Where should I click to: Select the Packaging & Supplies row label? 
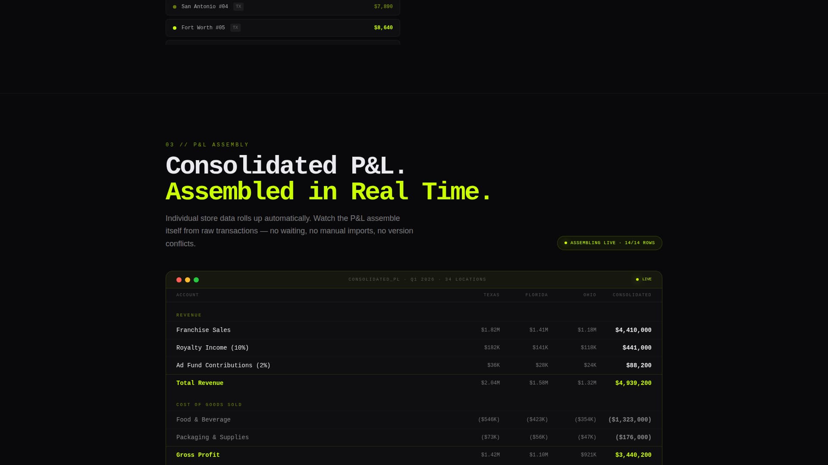tap(213, 437)
